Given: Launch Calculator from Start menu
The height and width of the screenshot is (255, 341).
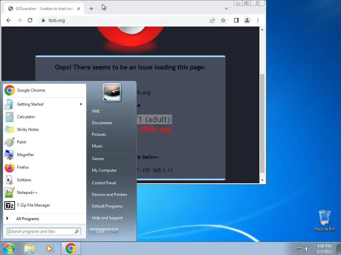Looking at the screenshot, I should coord(45,117).
